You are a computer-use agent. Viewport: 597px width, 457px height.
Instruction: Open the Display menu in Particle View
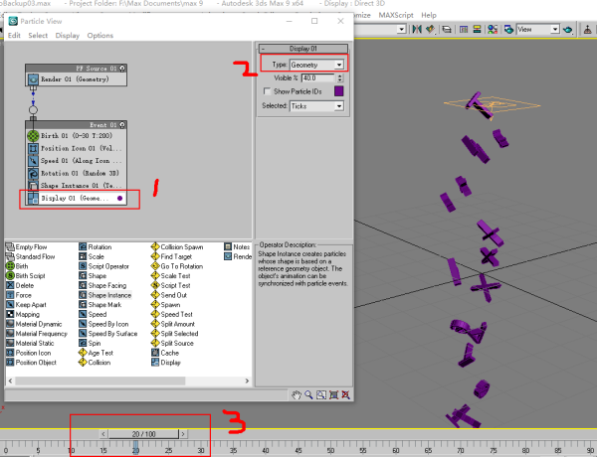point(68,36)
